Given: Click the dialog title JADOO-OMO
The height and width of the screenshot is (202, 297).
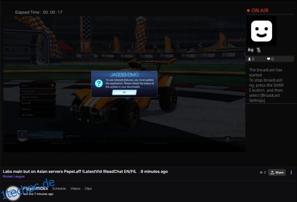Looking at the screenshot, I should pyautogui.click(x=124, y=75).
